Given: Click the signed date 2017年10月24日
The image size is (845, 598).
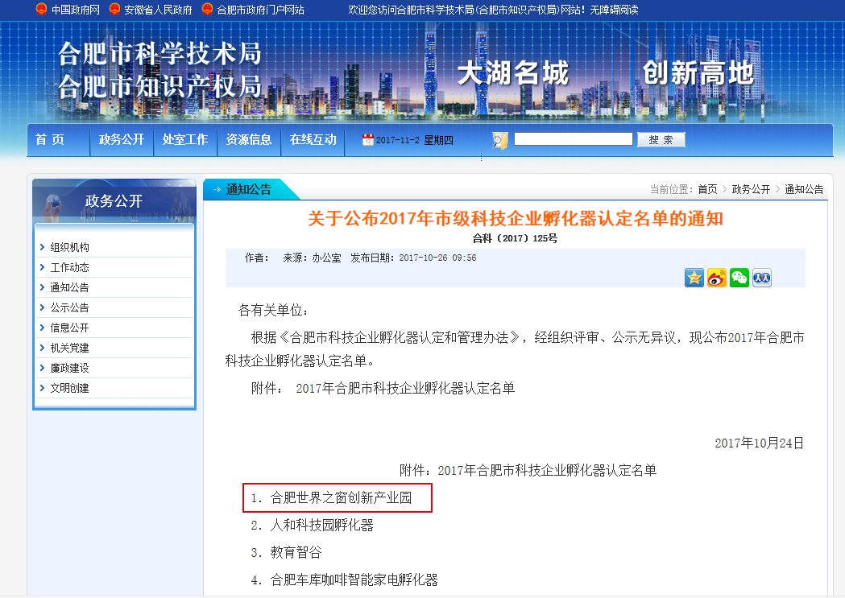Looking at the screenshot, I should [760, 443].
